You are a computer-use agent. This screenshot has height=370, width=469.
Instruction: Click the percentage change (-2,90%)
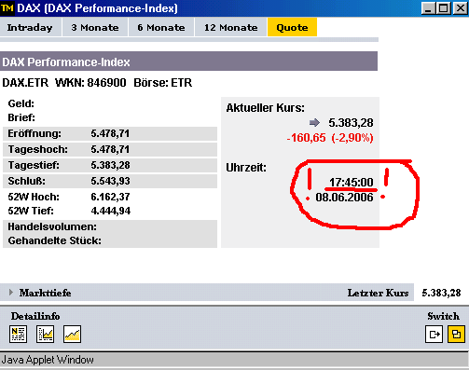pyautogui.click(x=352, y=138)
